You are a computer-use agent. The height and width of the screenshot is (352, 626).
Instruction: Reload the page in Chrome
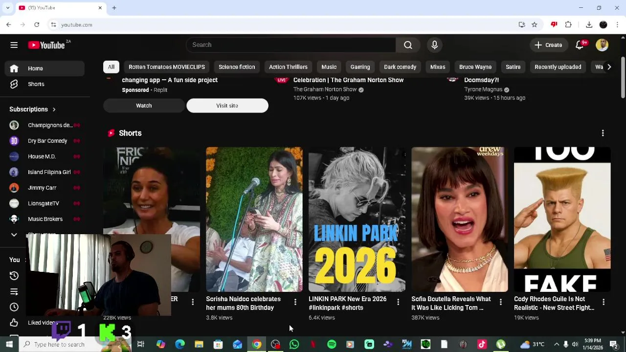[x=37, y=24]
